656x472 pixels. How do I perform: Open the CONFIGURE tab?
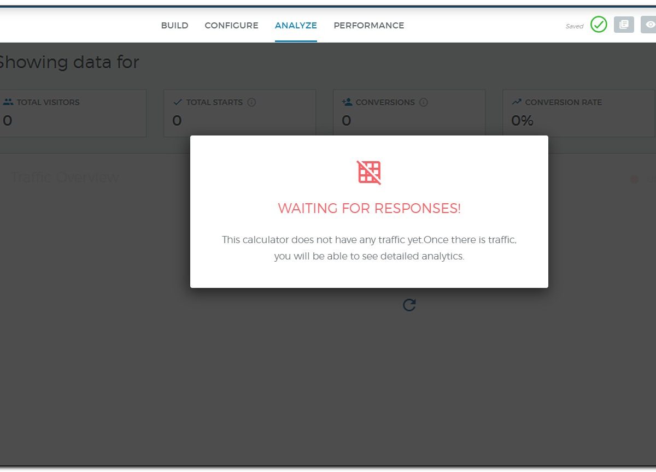pyautogui.click(x=231, y=26)
